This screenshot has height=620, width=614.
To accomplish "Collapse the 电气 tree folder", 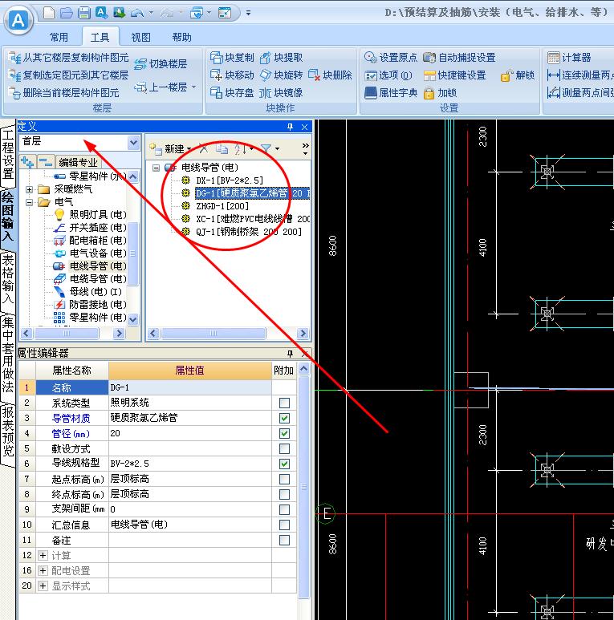I will (x=29, y=202).
